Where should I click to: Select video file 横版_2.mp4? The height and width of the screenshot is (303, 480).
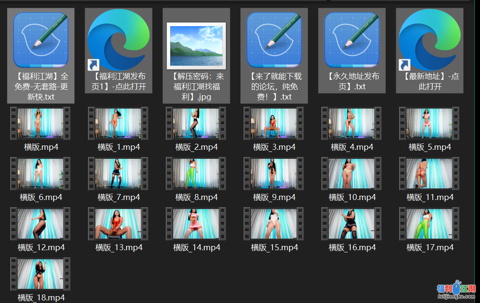(x=196, y=123)
